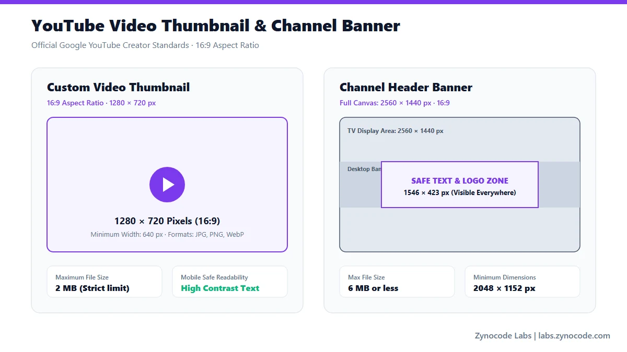
Task: Click the 'SAFE TEXT & LOGO ZONE' title
Action: 460,181
